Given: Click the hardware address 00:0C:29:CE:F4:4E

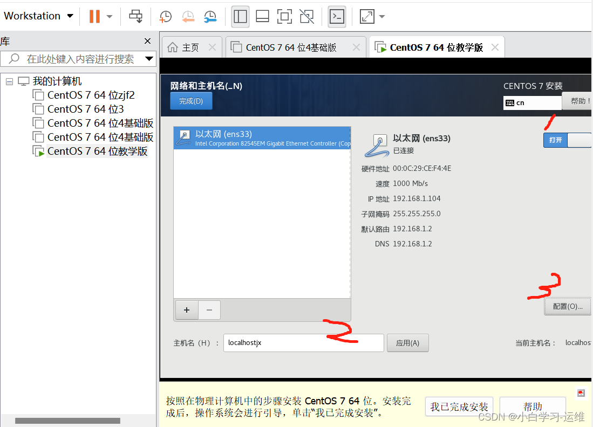Looking at the screenshot, I should 421,169.
